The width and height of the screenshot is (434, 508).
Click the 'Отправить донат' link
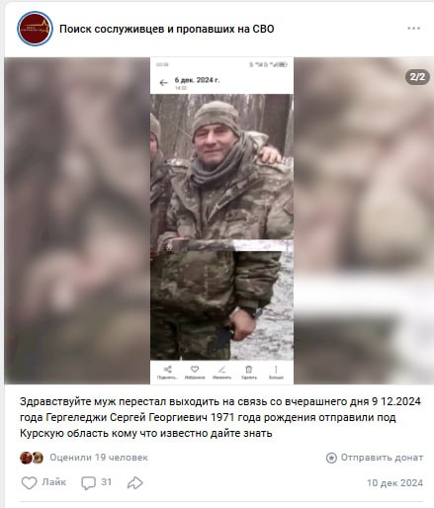point(382,458)
